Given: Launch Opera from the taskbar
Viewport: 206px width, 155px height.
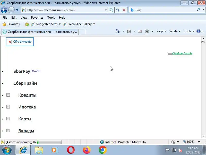Looking at the screenshot, I should click(71, 150).
